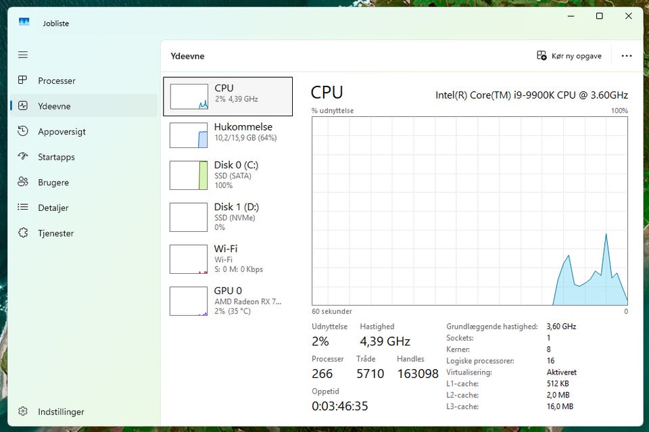This screenshot has height=432, width=649.
Task: Open Brugere page
Action: point(84,183)
